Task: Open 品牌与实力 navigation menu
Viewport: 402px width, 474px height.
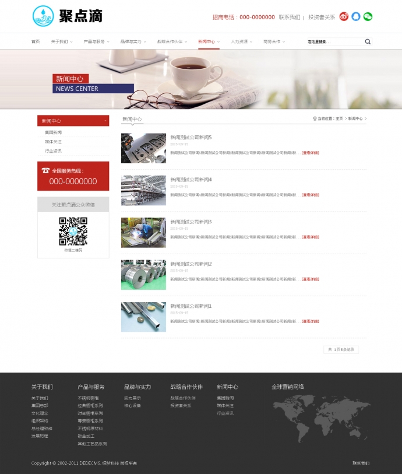Action: (131, 41)
